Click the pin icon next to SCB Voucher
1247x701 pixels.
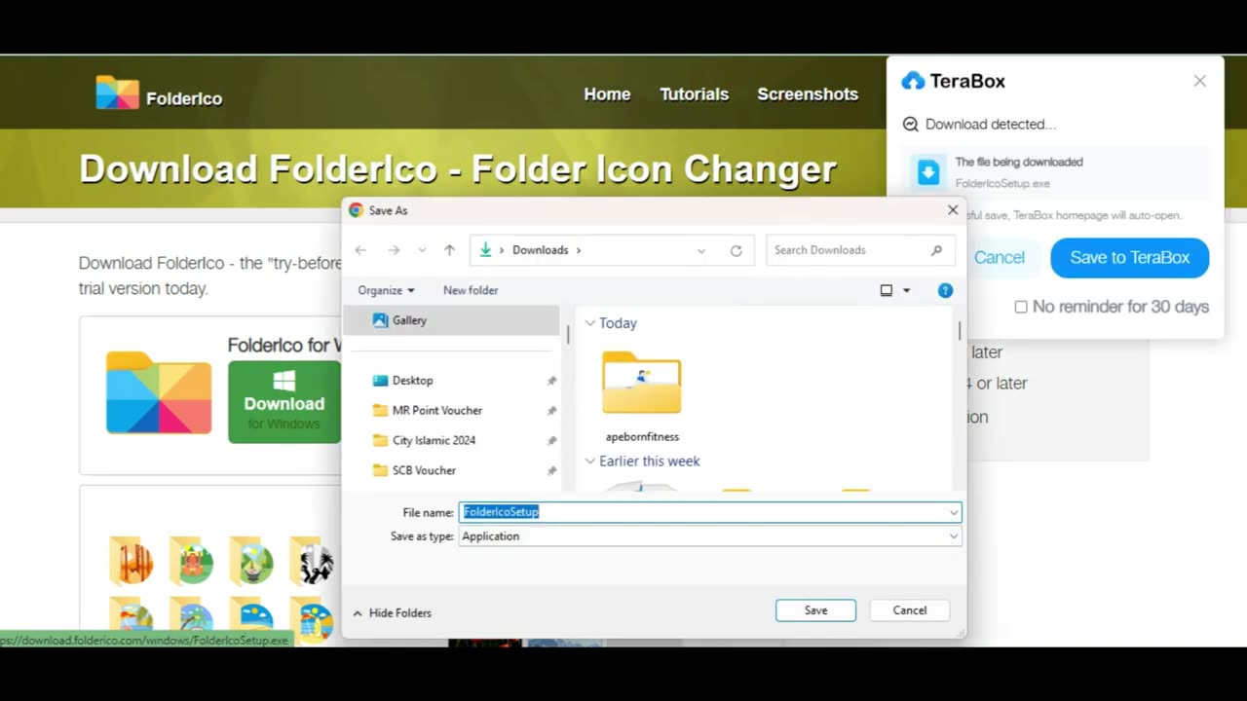tap(551, 471)
